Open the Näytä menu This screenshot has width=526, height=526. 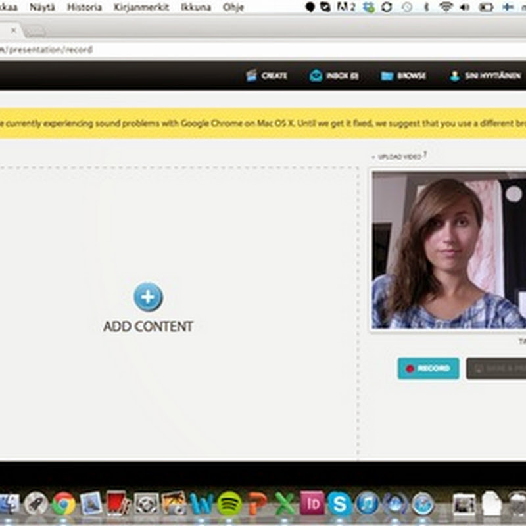tap(42, 7)
